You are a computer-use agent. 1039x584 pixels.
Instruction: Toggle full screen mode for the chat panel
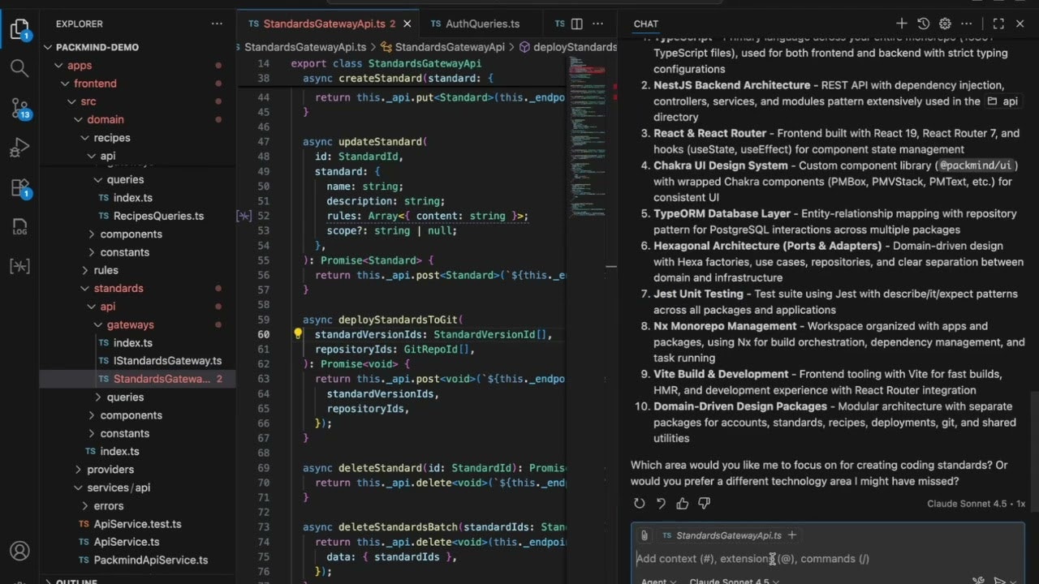click(1000, 24)
